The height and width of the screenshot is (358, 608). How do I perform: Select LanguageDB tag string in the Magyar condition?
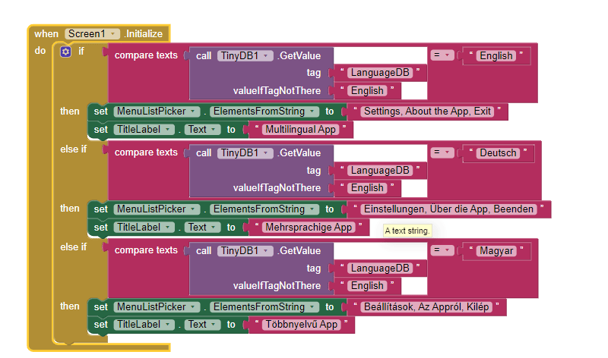click(380, 268)
